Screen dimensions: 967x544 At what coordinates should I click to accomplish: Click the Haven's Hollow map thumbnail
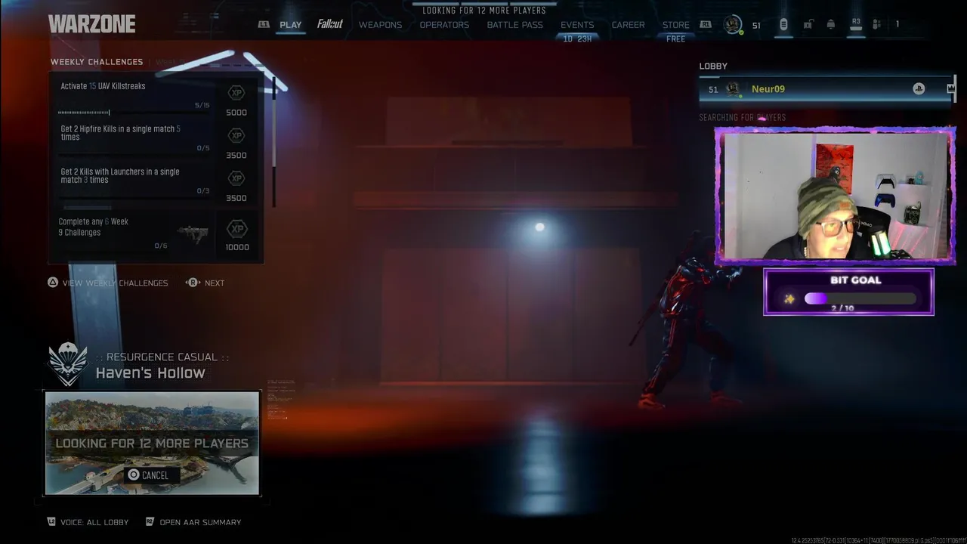152,443
